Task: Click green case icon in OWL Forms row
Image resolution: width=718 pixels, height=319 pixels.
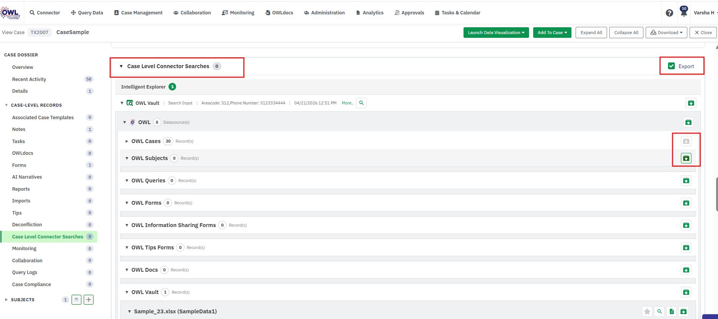Action: tap(686, 203)
